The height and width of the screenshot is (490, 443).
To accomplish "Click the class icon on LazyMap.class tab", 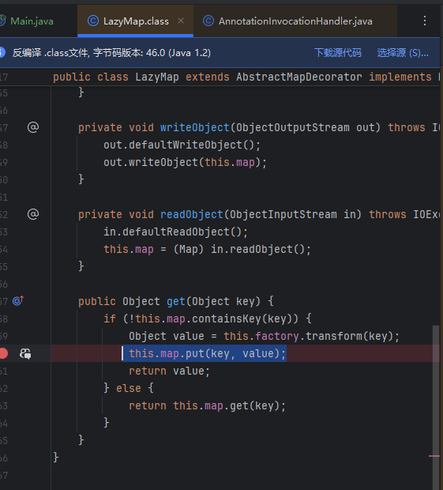I will click(x=93, y=21).
